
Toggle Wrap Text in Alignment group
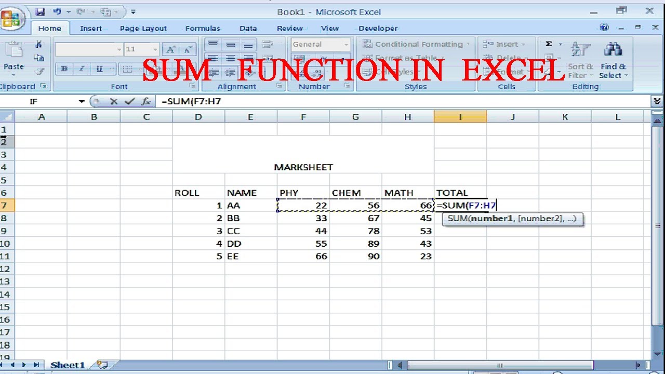coord(267,45)
